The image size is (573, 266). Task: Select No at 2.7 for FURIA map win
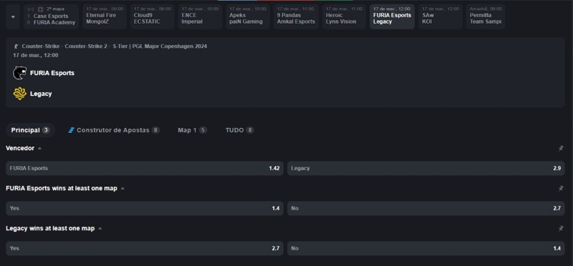(x=425, y=208)
